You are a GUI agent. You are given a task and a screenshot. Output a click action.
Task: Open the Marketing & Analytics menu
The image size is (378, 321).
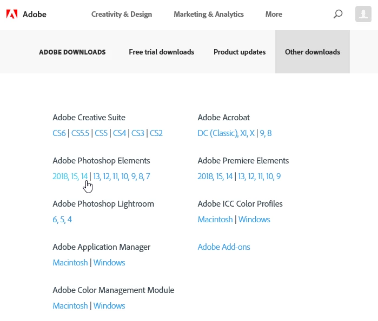pos(209,15)
